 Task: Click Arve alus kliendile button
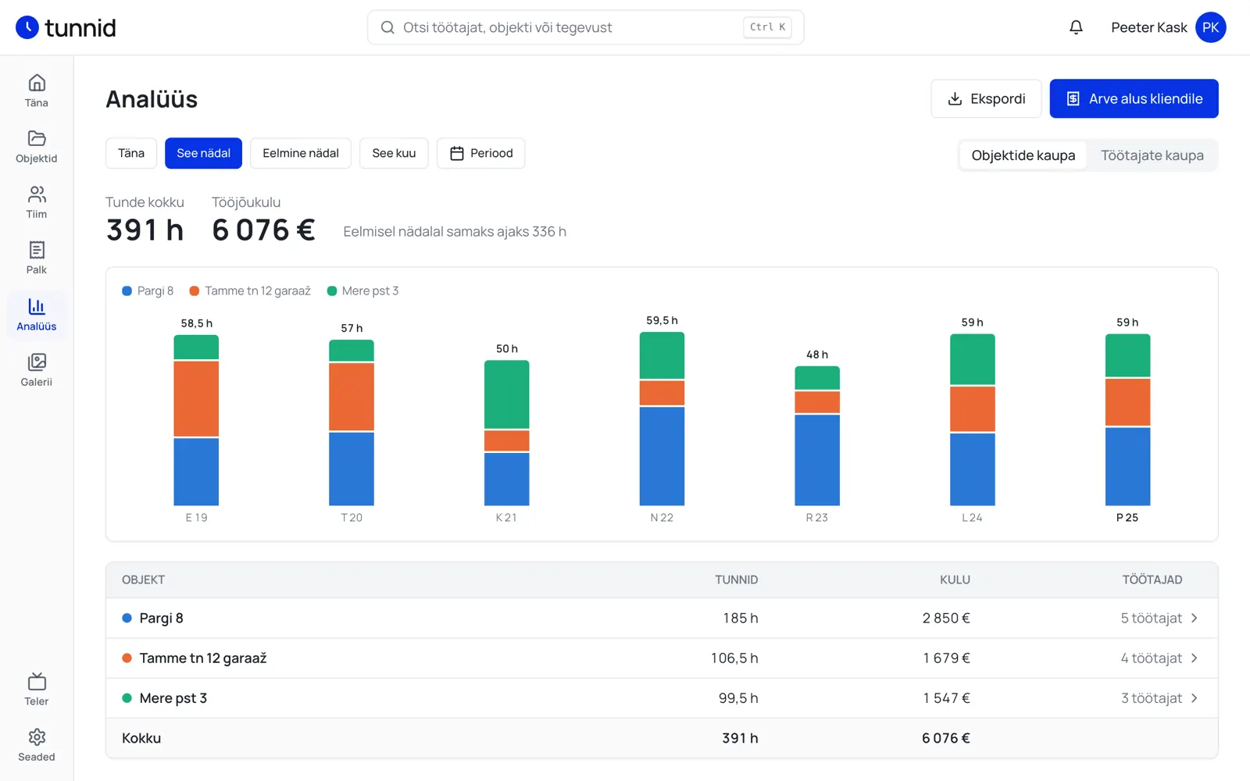[1134, 98]
